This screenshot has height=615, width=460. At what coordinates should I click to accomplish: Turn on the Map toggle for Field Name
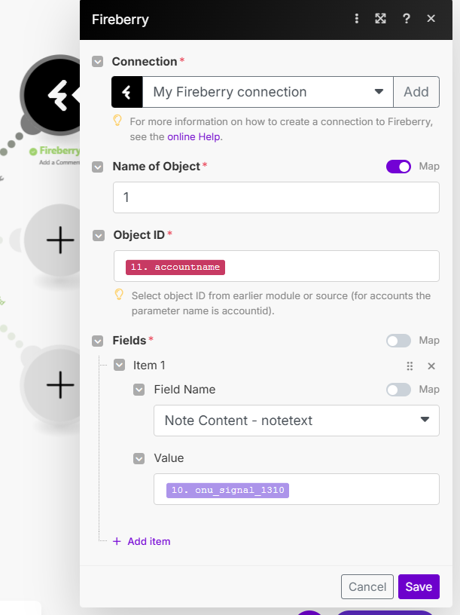(x=398, y=390)
